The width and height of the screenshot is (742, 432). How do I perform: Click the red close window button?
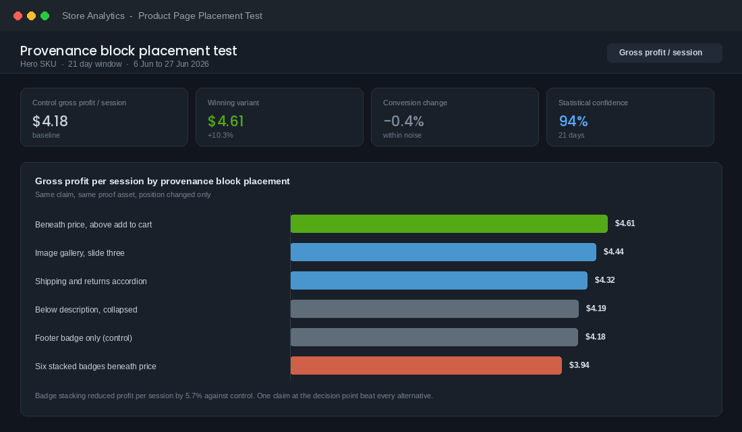pyautogui.click(x=18, y=16)
